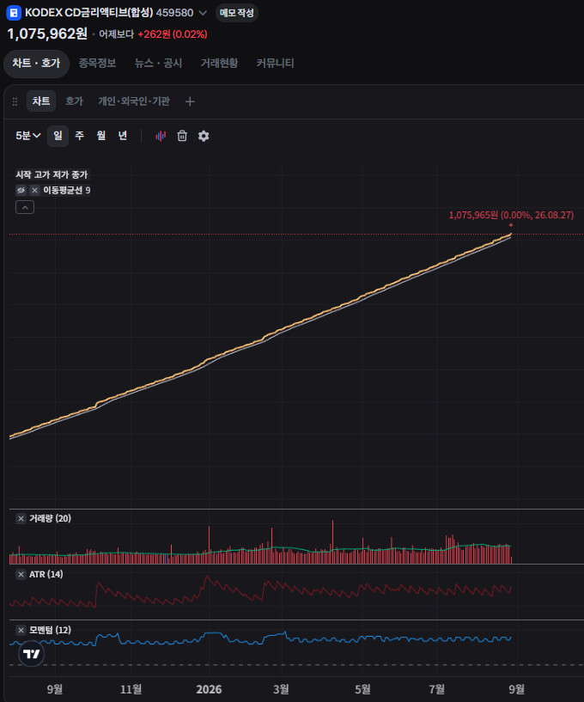Image resolution: width=584 pixels, height=702 pixels.
Task: Open the 차트 · 호가 tab
Action: tap(36, 64)
